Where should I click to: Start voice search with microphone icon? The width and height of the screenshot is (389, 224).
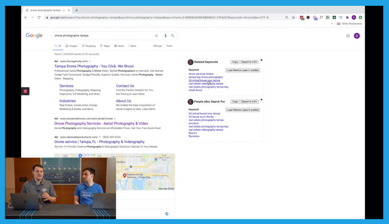[165, 36]
